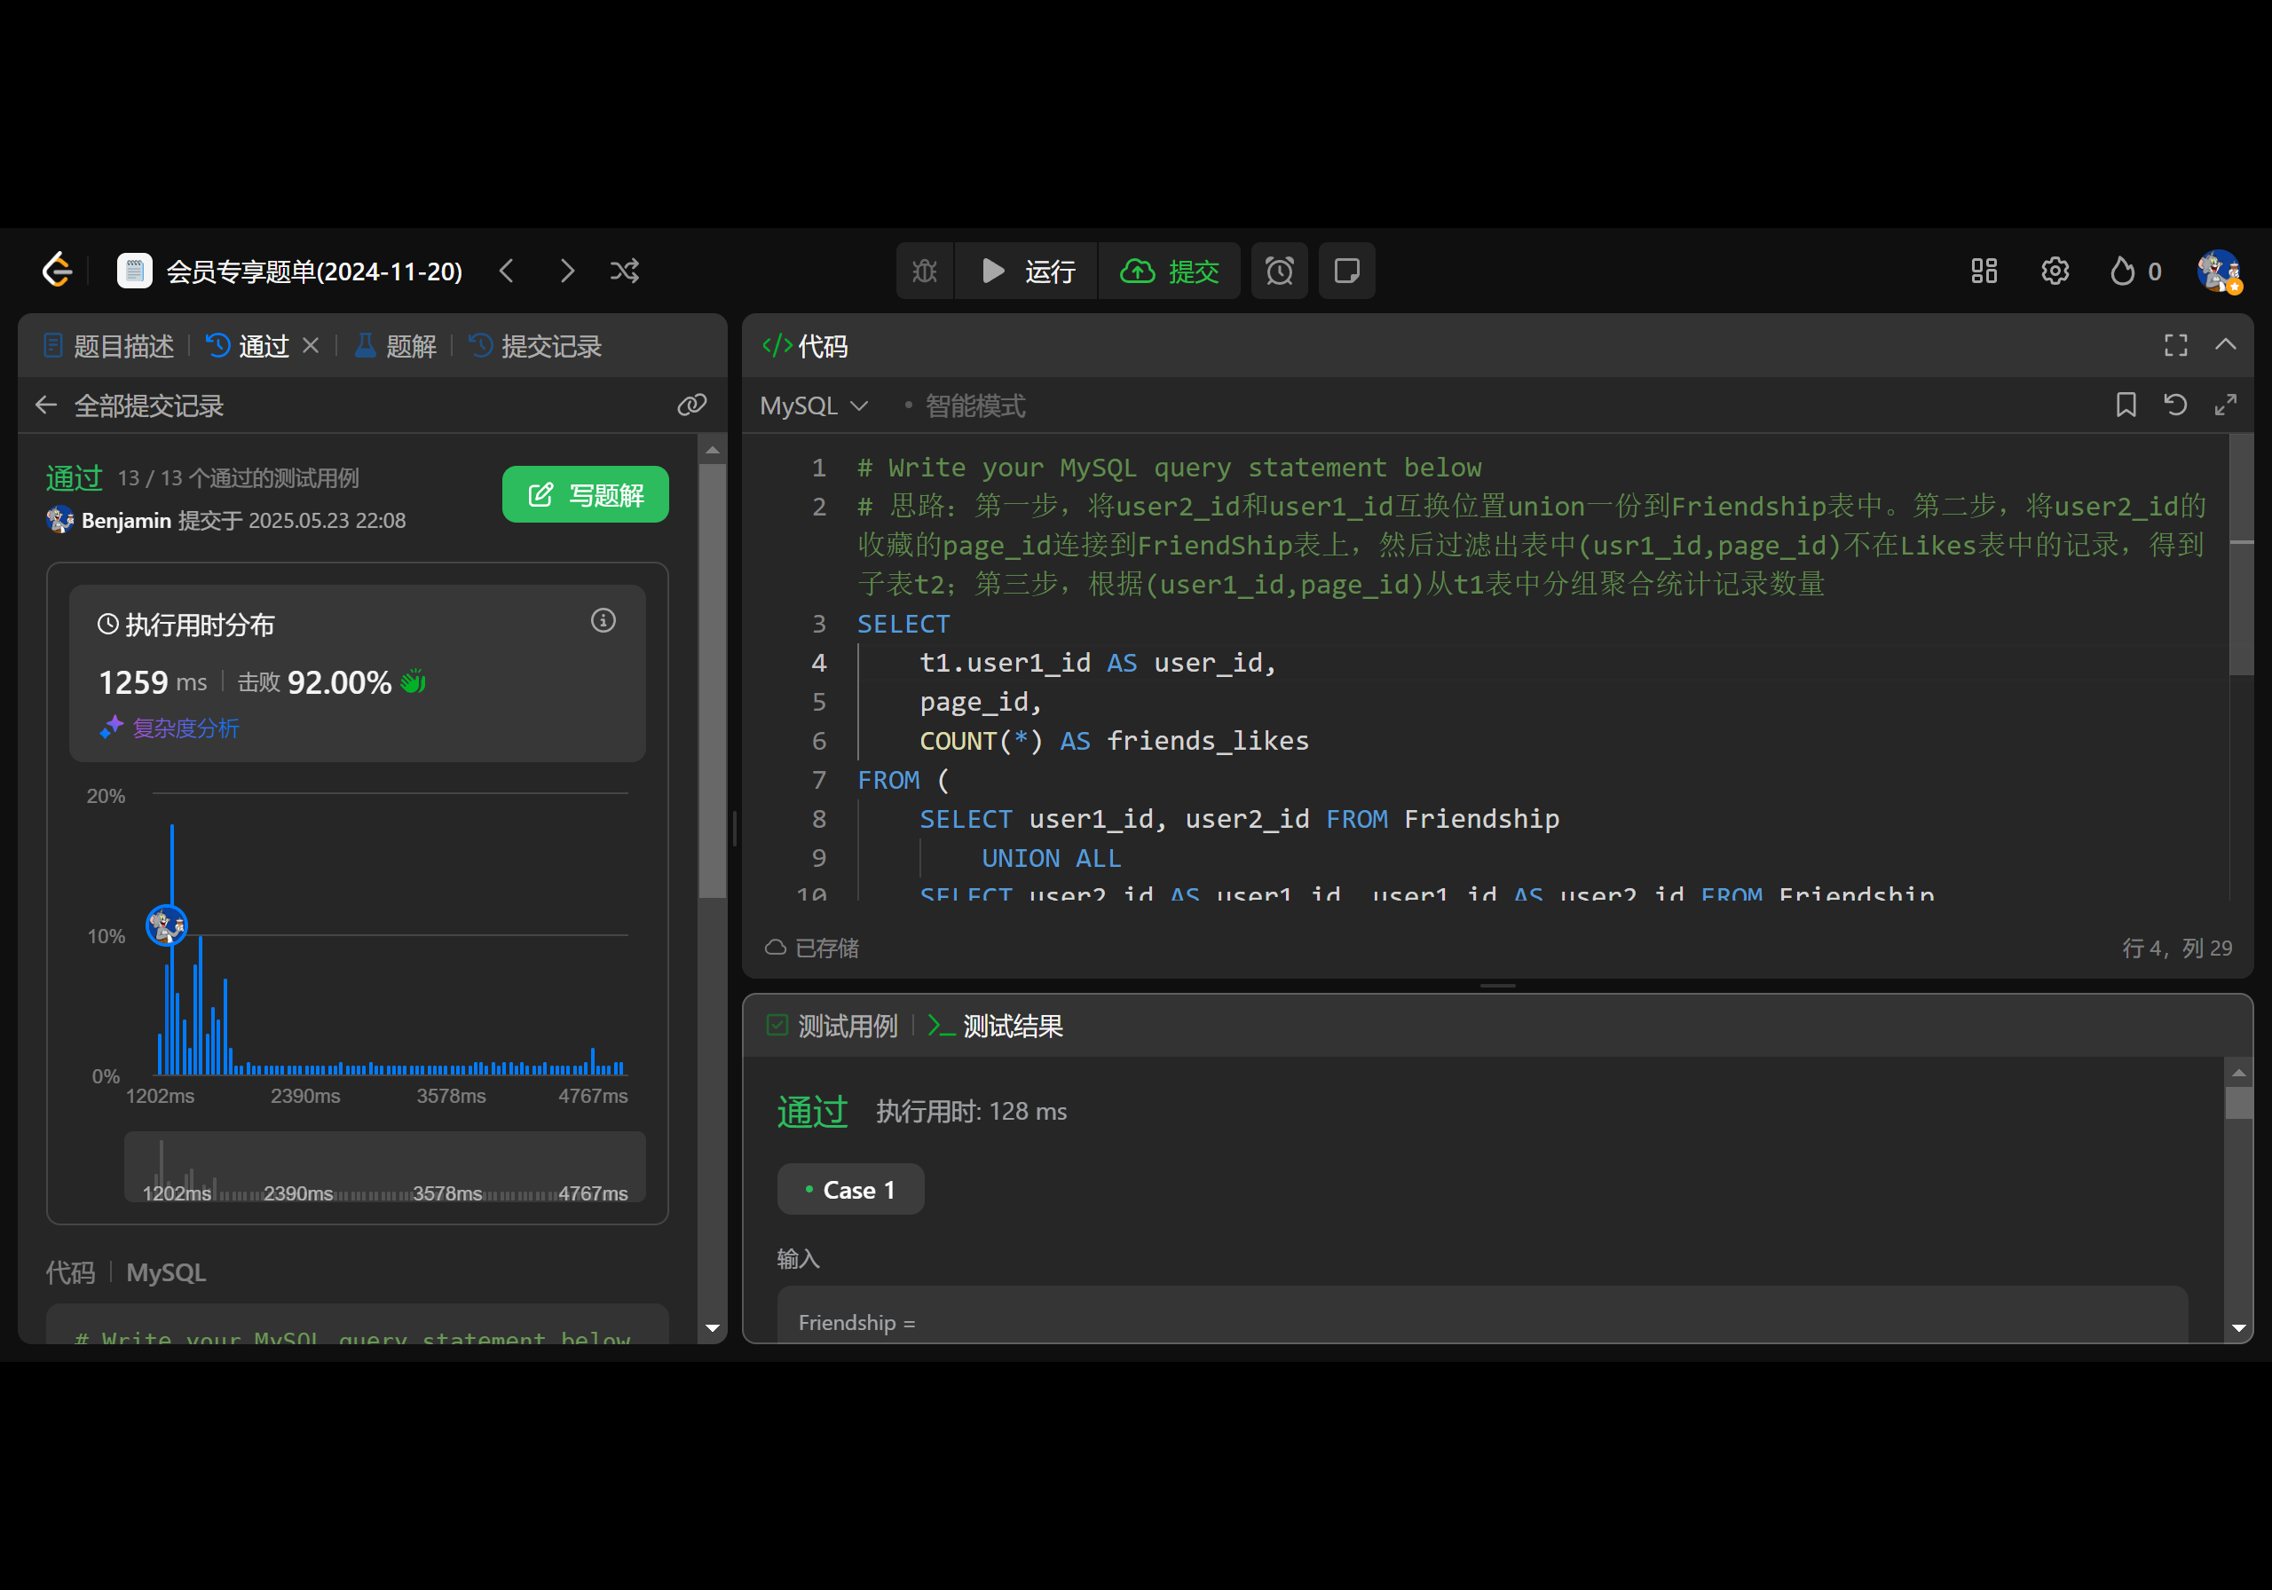
Task: Open the notes sticky icon
Action: point(1345,272)
